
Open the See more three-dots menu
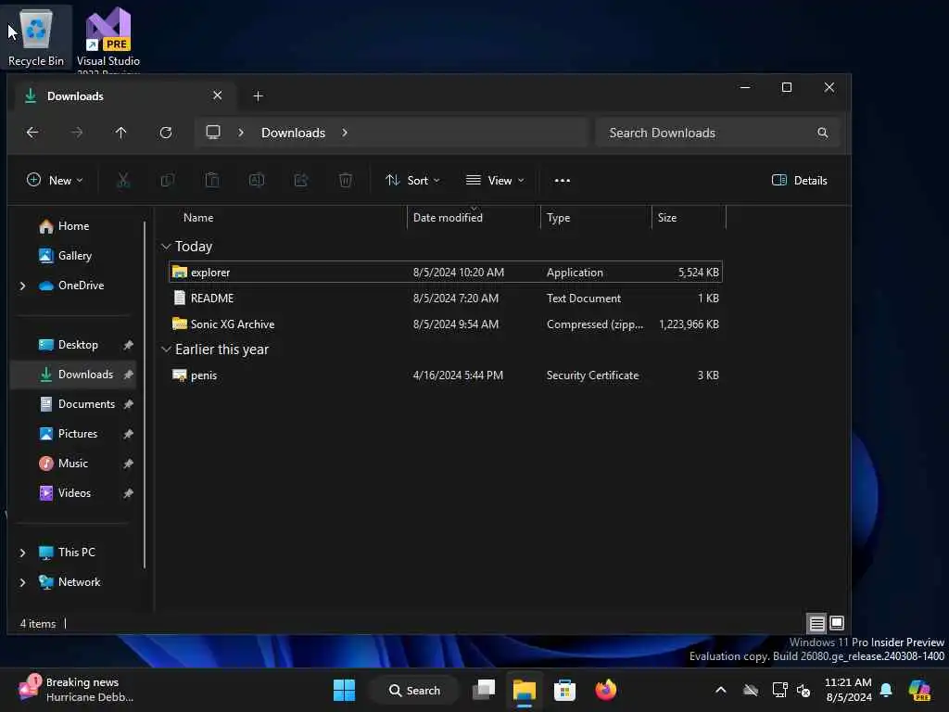[563, 181]
